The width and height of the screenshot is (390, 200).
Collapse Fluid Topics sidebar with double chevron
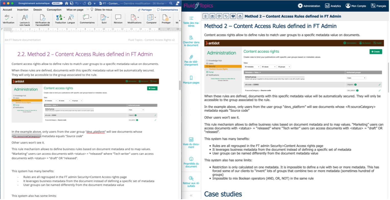click(x=191, y=195)
